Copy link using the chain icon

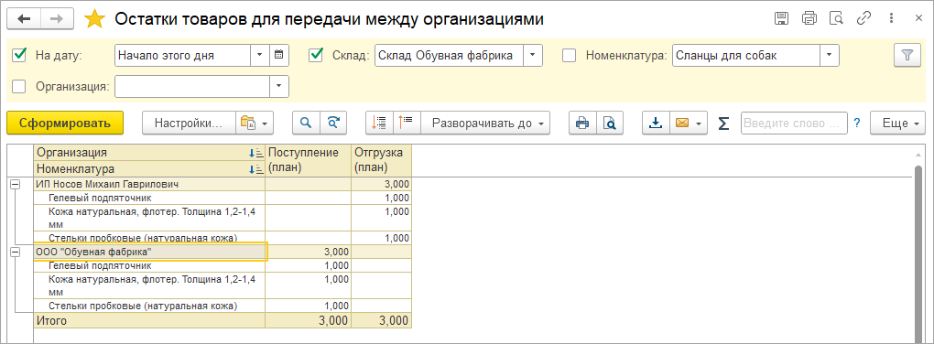(863, 18)
